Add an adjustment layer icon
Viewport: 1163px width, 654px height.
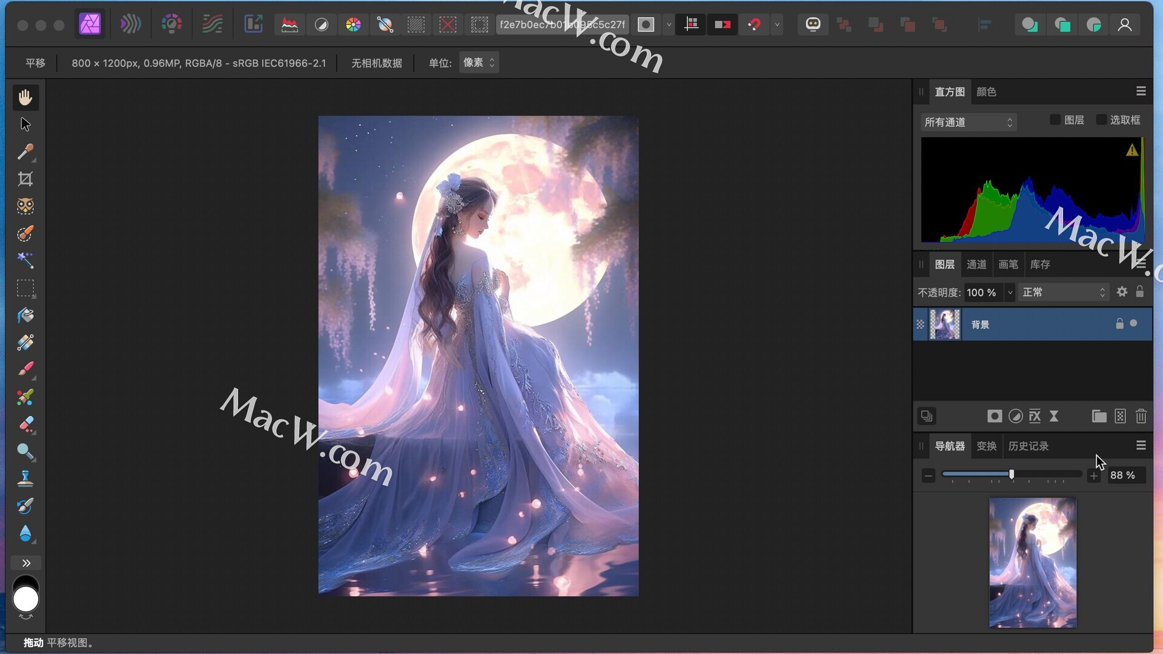[x=1016, y=416]
